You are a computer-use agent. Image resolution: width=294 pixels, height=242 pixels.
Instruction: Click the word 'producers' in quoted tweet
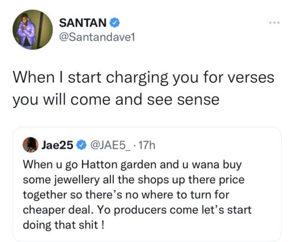(x=140, y=210)
